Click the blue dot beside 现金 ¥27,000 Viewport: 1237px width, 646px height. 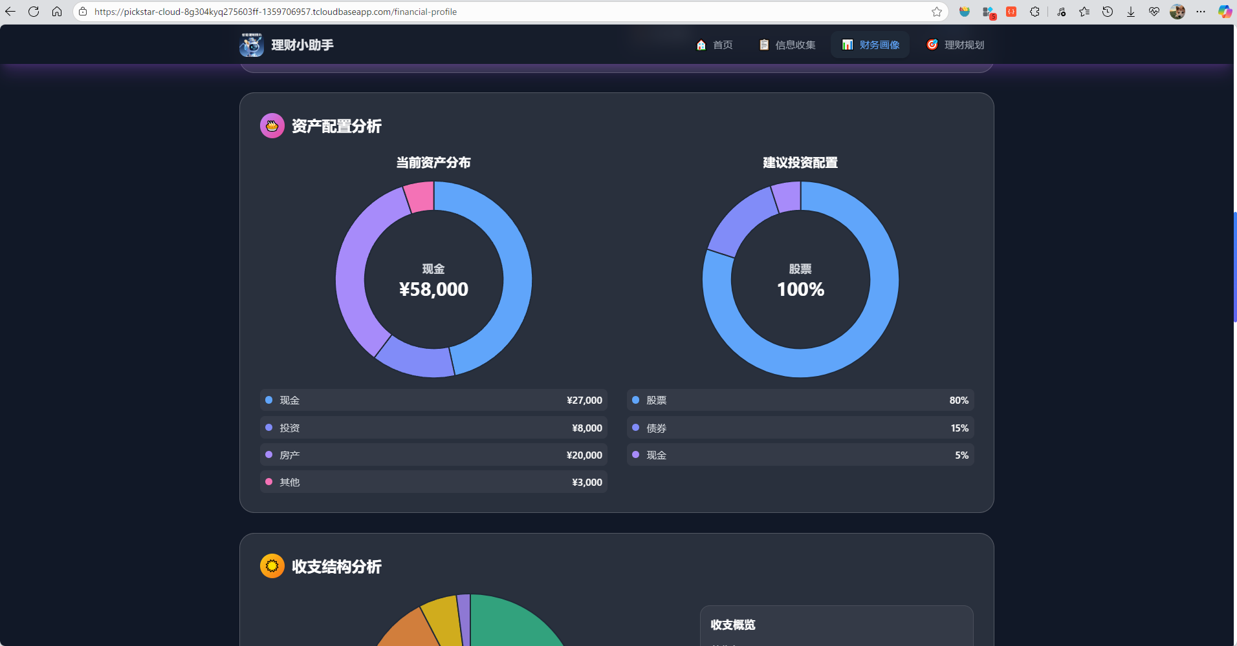click(x=269, y=400)
